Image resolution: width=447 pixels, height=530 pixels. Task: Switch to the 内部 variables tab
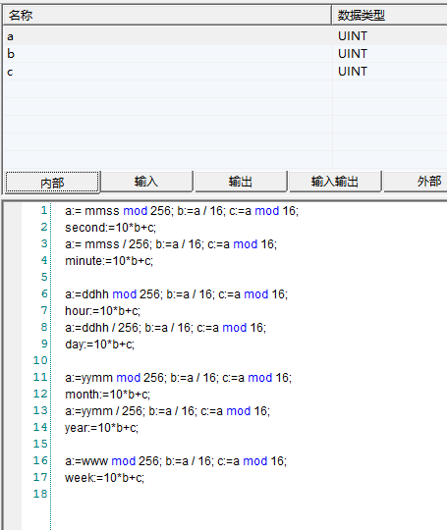52,183
